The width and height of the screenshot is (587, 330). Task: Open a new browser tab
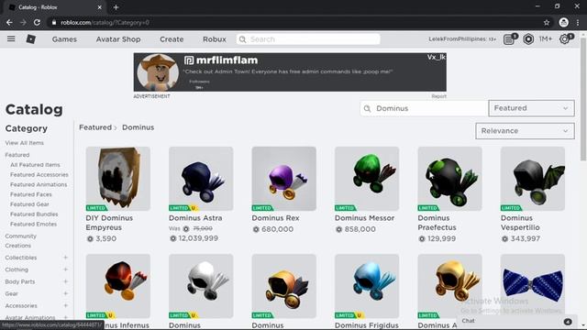pos(116,7)
